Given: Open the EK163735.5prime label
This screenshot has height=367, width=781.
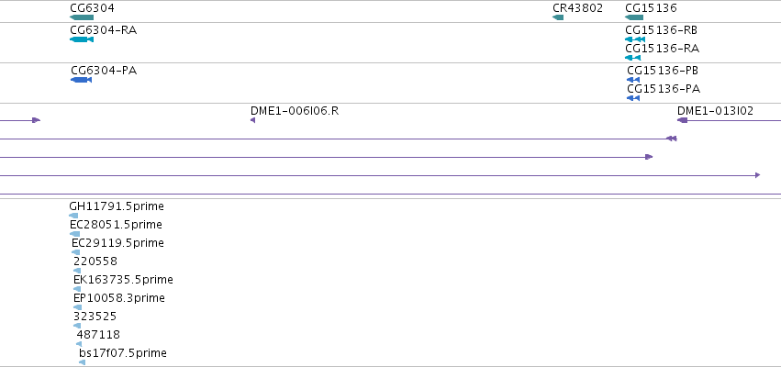Looking at the screenshot, I should (x=123, y=280).
